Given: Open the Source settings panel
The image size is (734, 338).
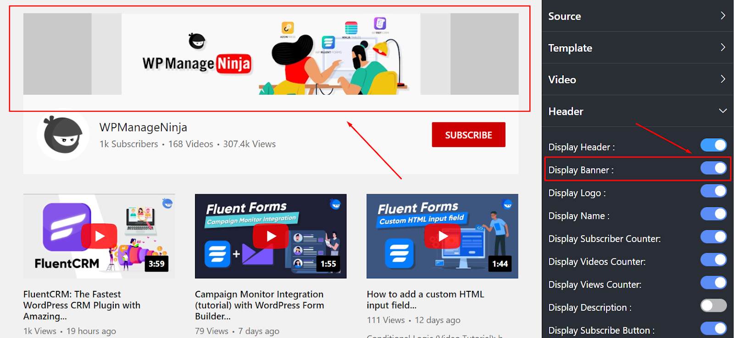Looking at the screenshot, I should click(638, 16).
